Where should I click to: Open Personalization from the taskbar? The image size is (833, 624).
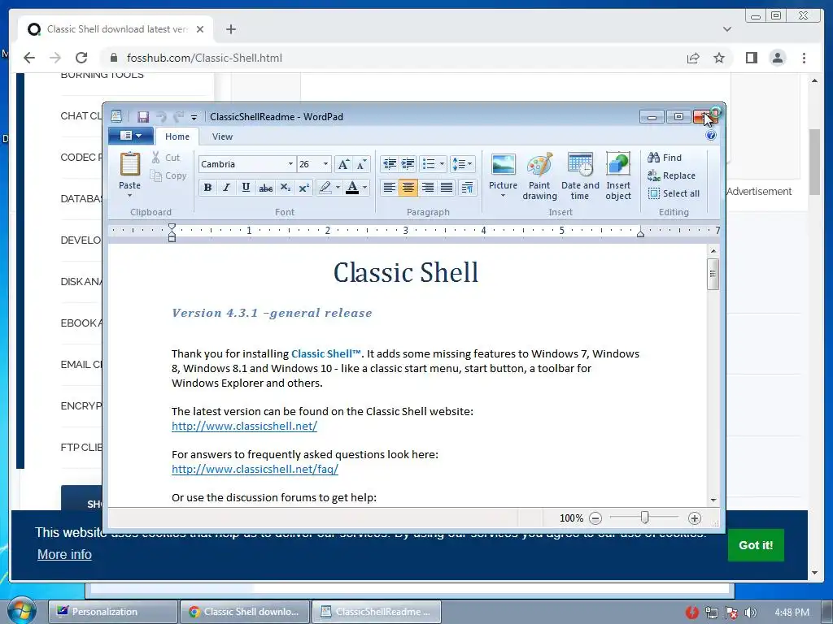112,612
